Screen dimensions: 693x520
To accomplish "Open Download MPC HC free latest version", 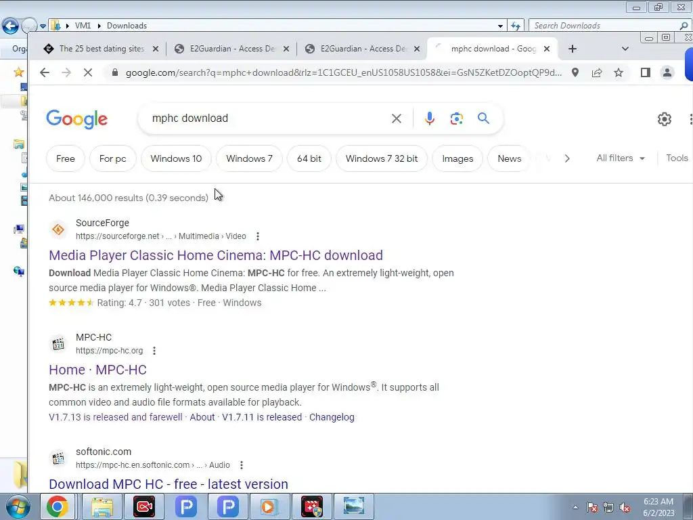I will tap(169, 484).
